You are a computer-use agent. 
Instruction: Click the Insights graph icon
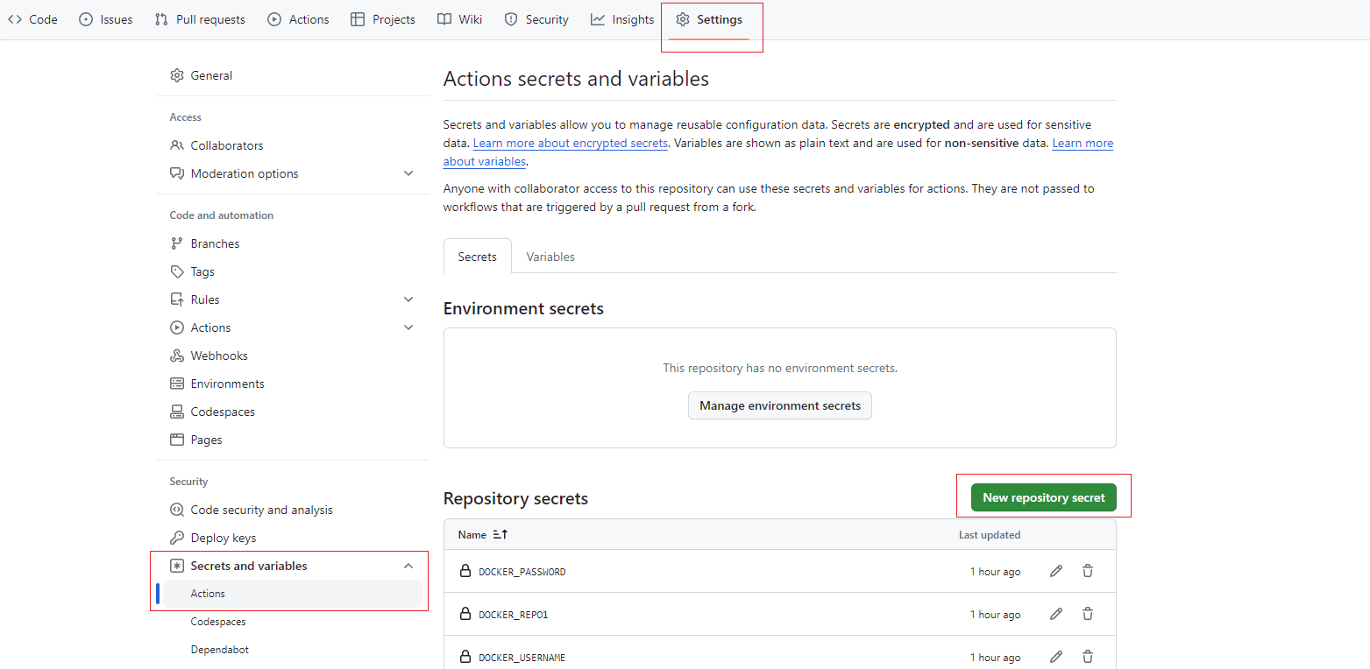[x=598, y=19]
